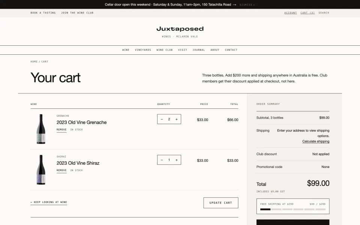Click the SHIRAZ variety label

pos(61,157)
